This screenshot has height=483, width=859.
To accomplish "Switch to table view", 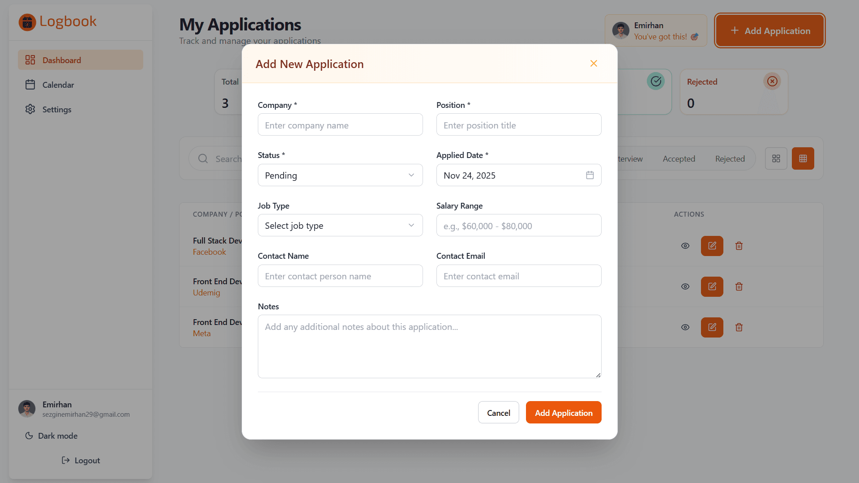I will point(803,158).
